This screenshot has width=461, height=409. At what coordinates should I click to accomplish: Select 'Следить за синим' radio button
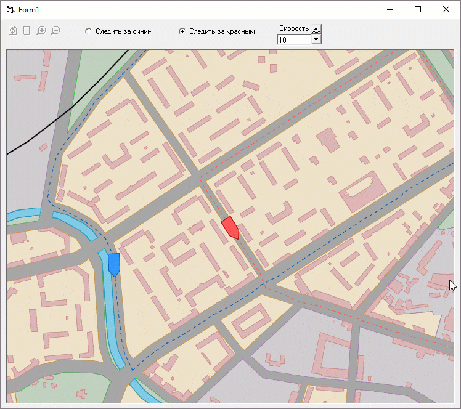[x=88, y=31]
